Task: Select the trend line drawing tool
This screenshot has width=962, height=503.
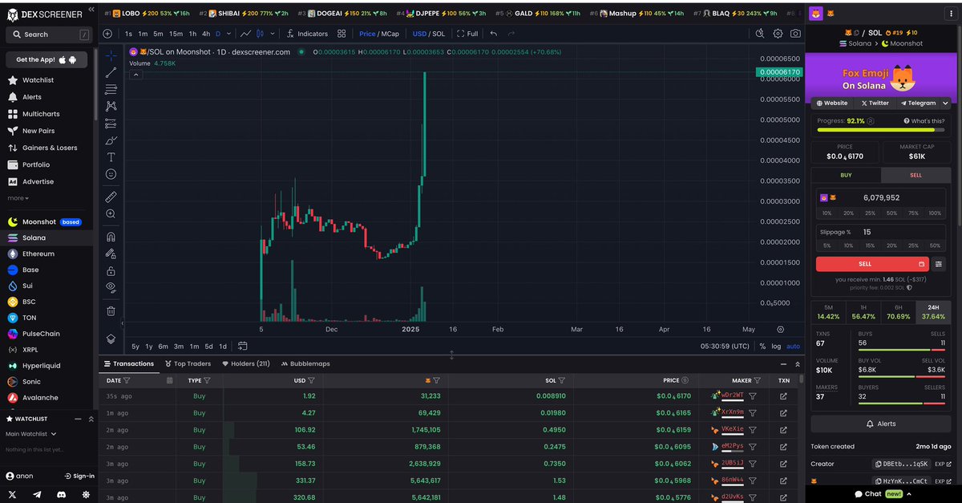Action: pyautogui.click(x=111, y=72)
